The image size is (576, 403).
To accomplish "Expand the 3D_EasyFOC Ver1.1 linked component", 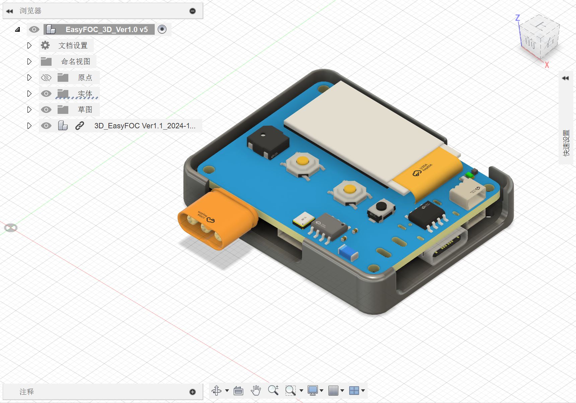I will click(x=29, y=126).
